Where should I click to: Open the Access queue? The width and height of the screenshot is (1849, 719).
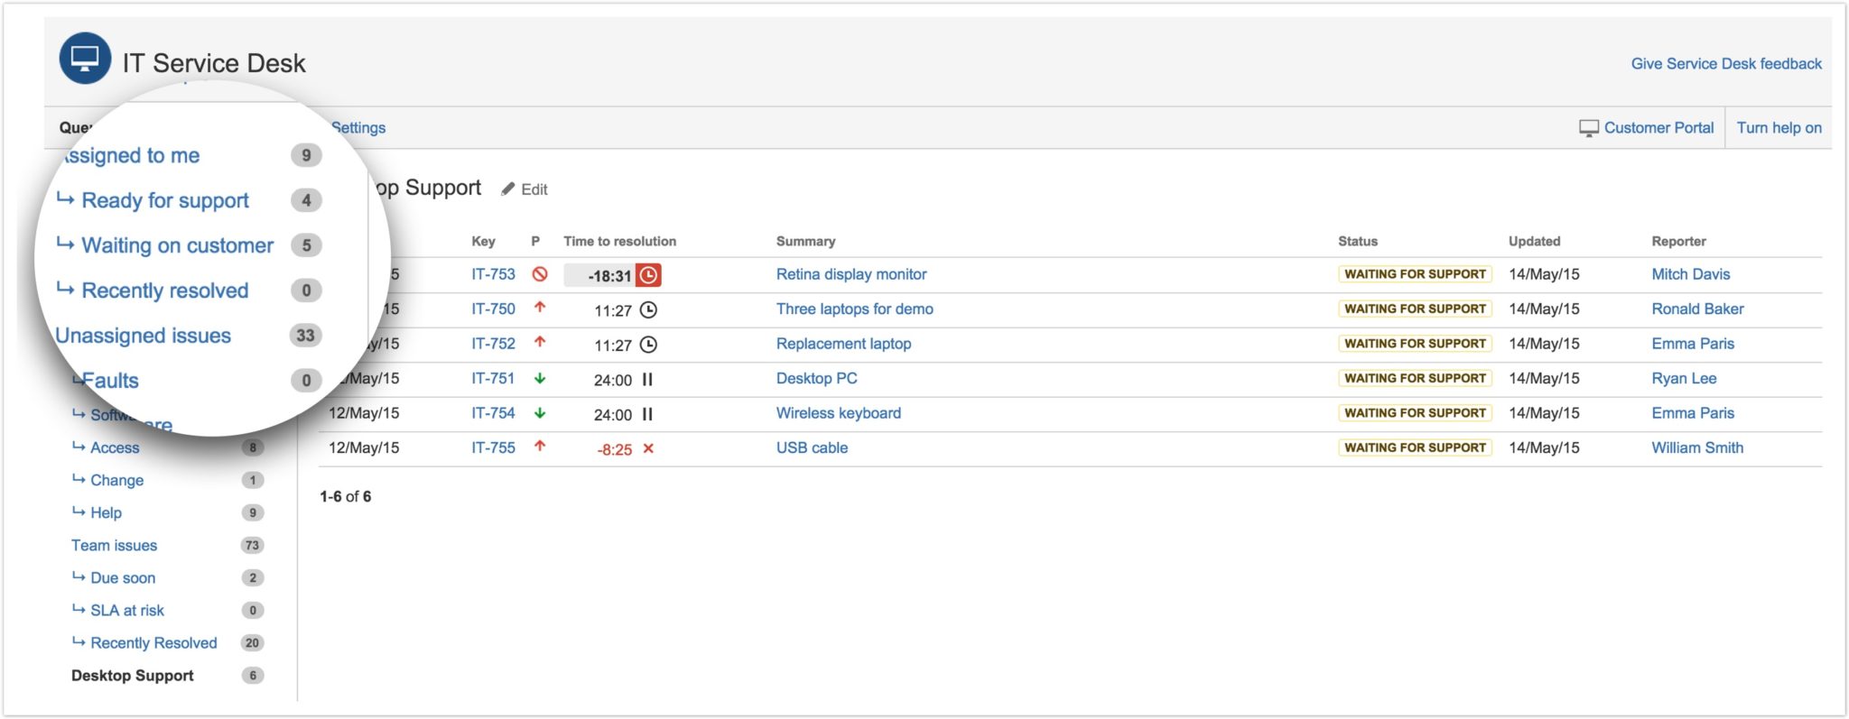[x=115, y=447]
